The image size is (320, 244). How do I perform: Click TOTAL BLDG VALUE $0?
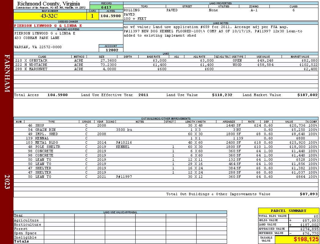[316, 216]
